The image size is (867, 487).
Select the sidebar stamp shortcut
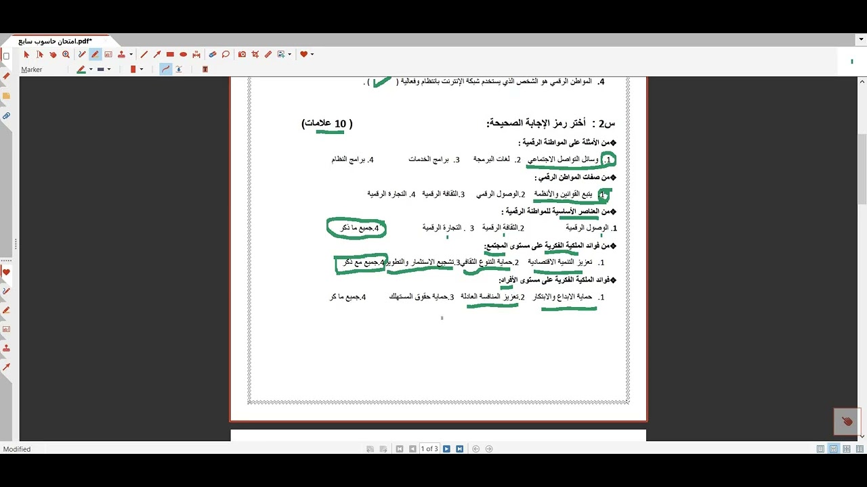(x=6, y=348)
